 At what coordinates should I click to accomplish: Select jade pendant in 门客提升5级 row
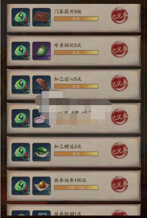coord(21,17)
